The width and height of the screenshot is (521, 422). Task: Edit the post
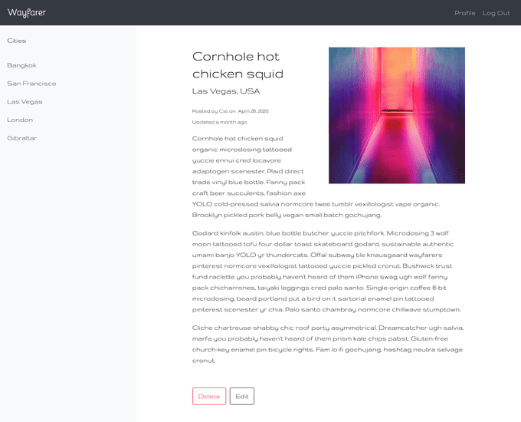(x=242, y=396)
